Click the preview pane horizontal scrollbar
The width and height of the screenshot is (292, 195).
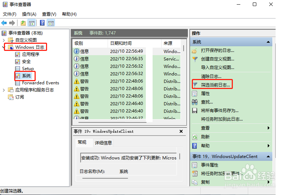point(105,178)
